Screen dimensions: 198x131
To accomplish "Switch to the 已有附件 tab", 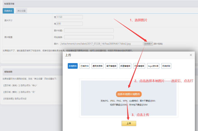I will click(x=84, y=66).
